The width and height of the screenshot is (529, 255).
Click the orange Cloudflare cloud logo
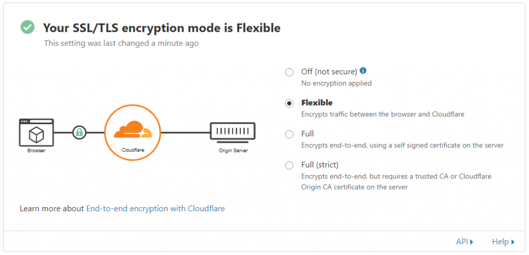[x=133, y=131]
